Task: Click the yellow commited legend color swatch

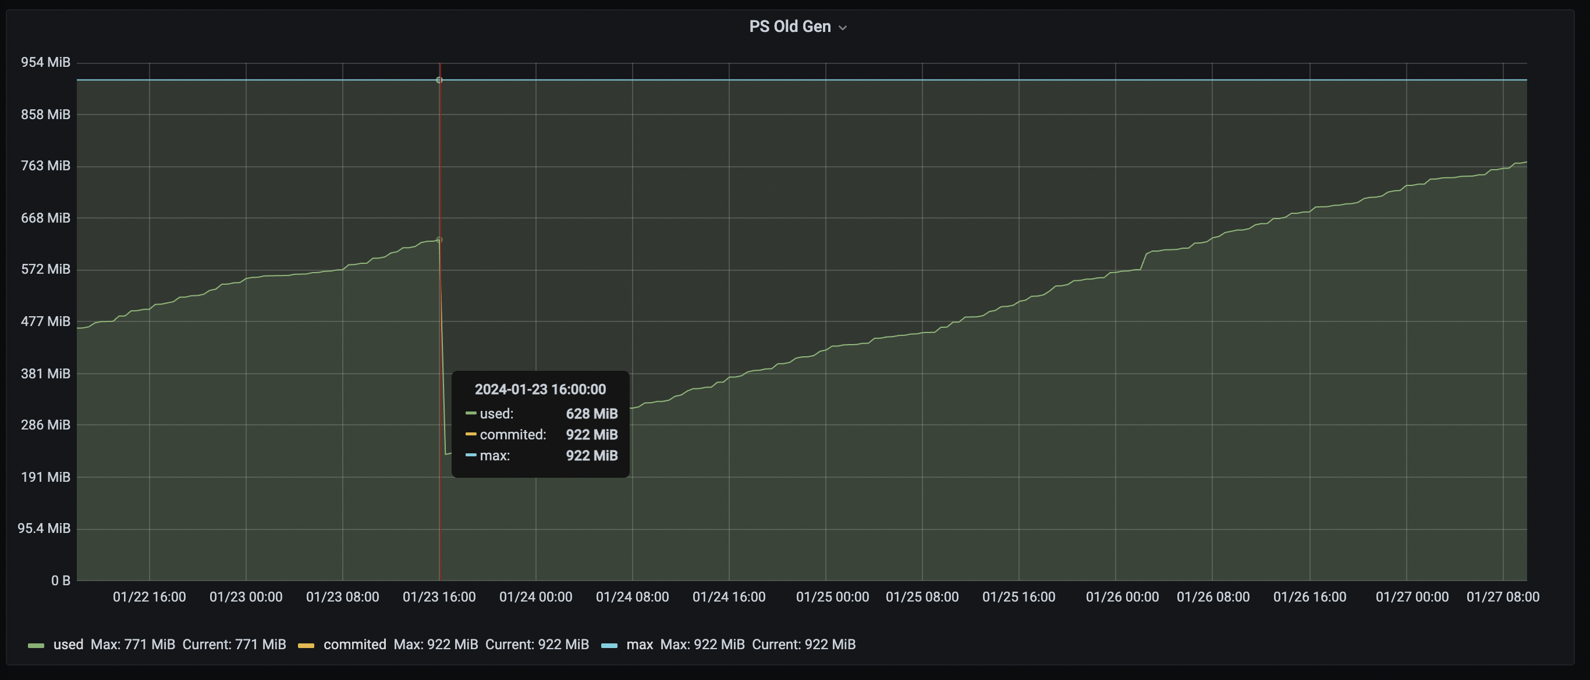Action: (x=306, y=646)
